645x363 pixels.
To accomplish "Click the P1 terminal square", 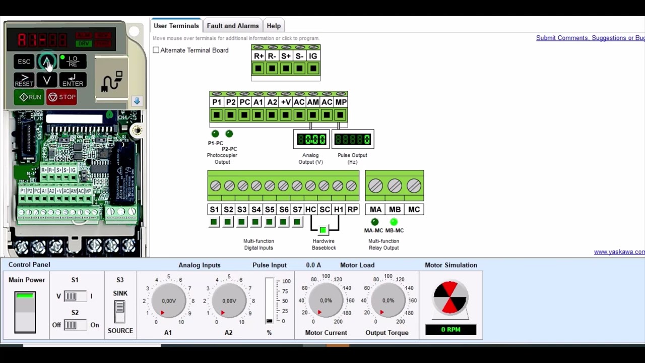I will pyautogui.click(x=217, y=115).
